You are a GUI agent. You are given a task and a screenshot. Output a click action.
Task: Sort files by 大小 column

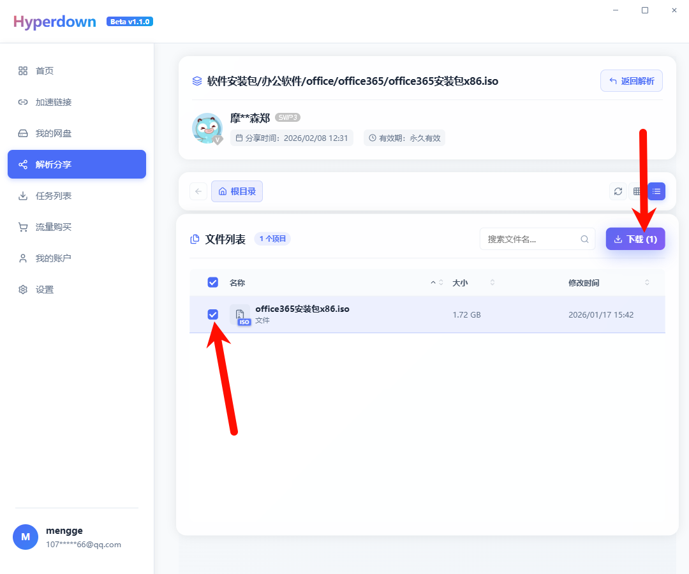coord(461,282)
